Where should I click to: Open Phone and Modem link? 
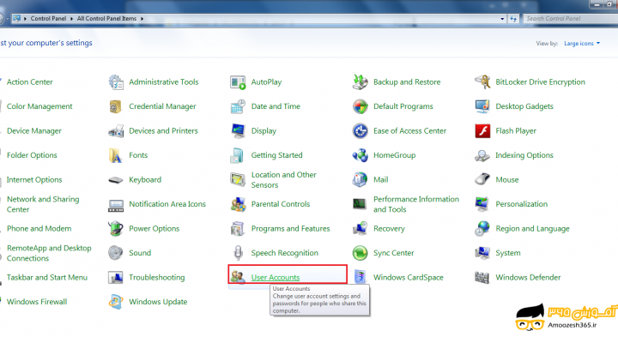click(x=39, y=228)
